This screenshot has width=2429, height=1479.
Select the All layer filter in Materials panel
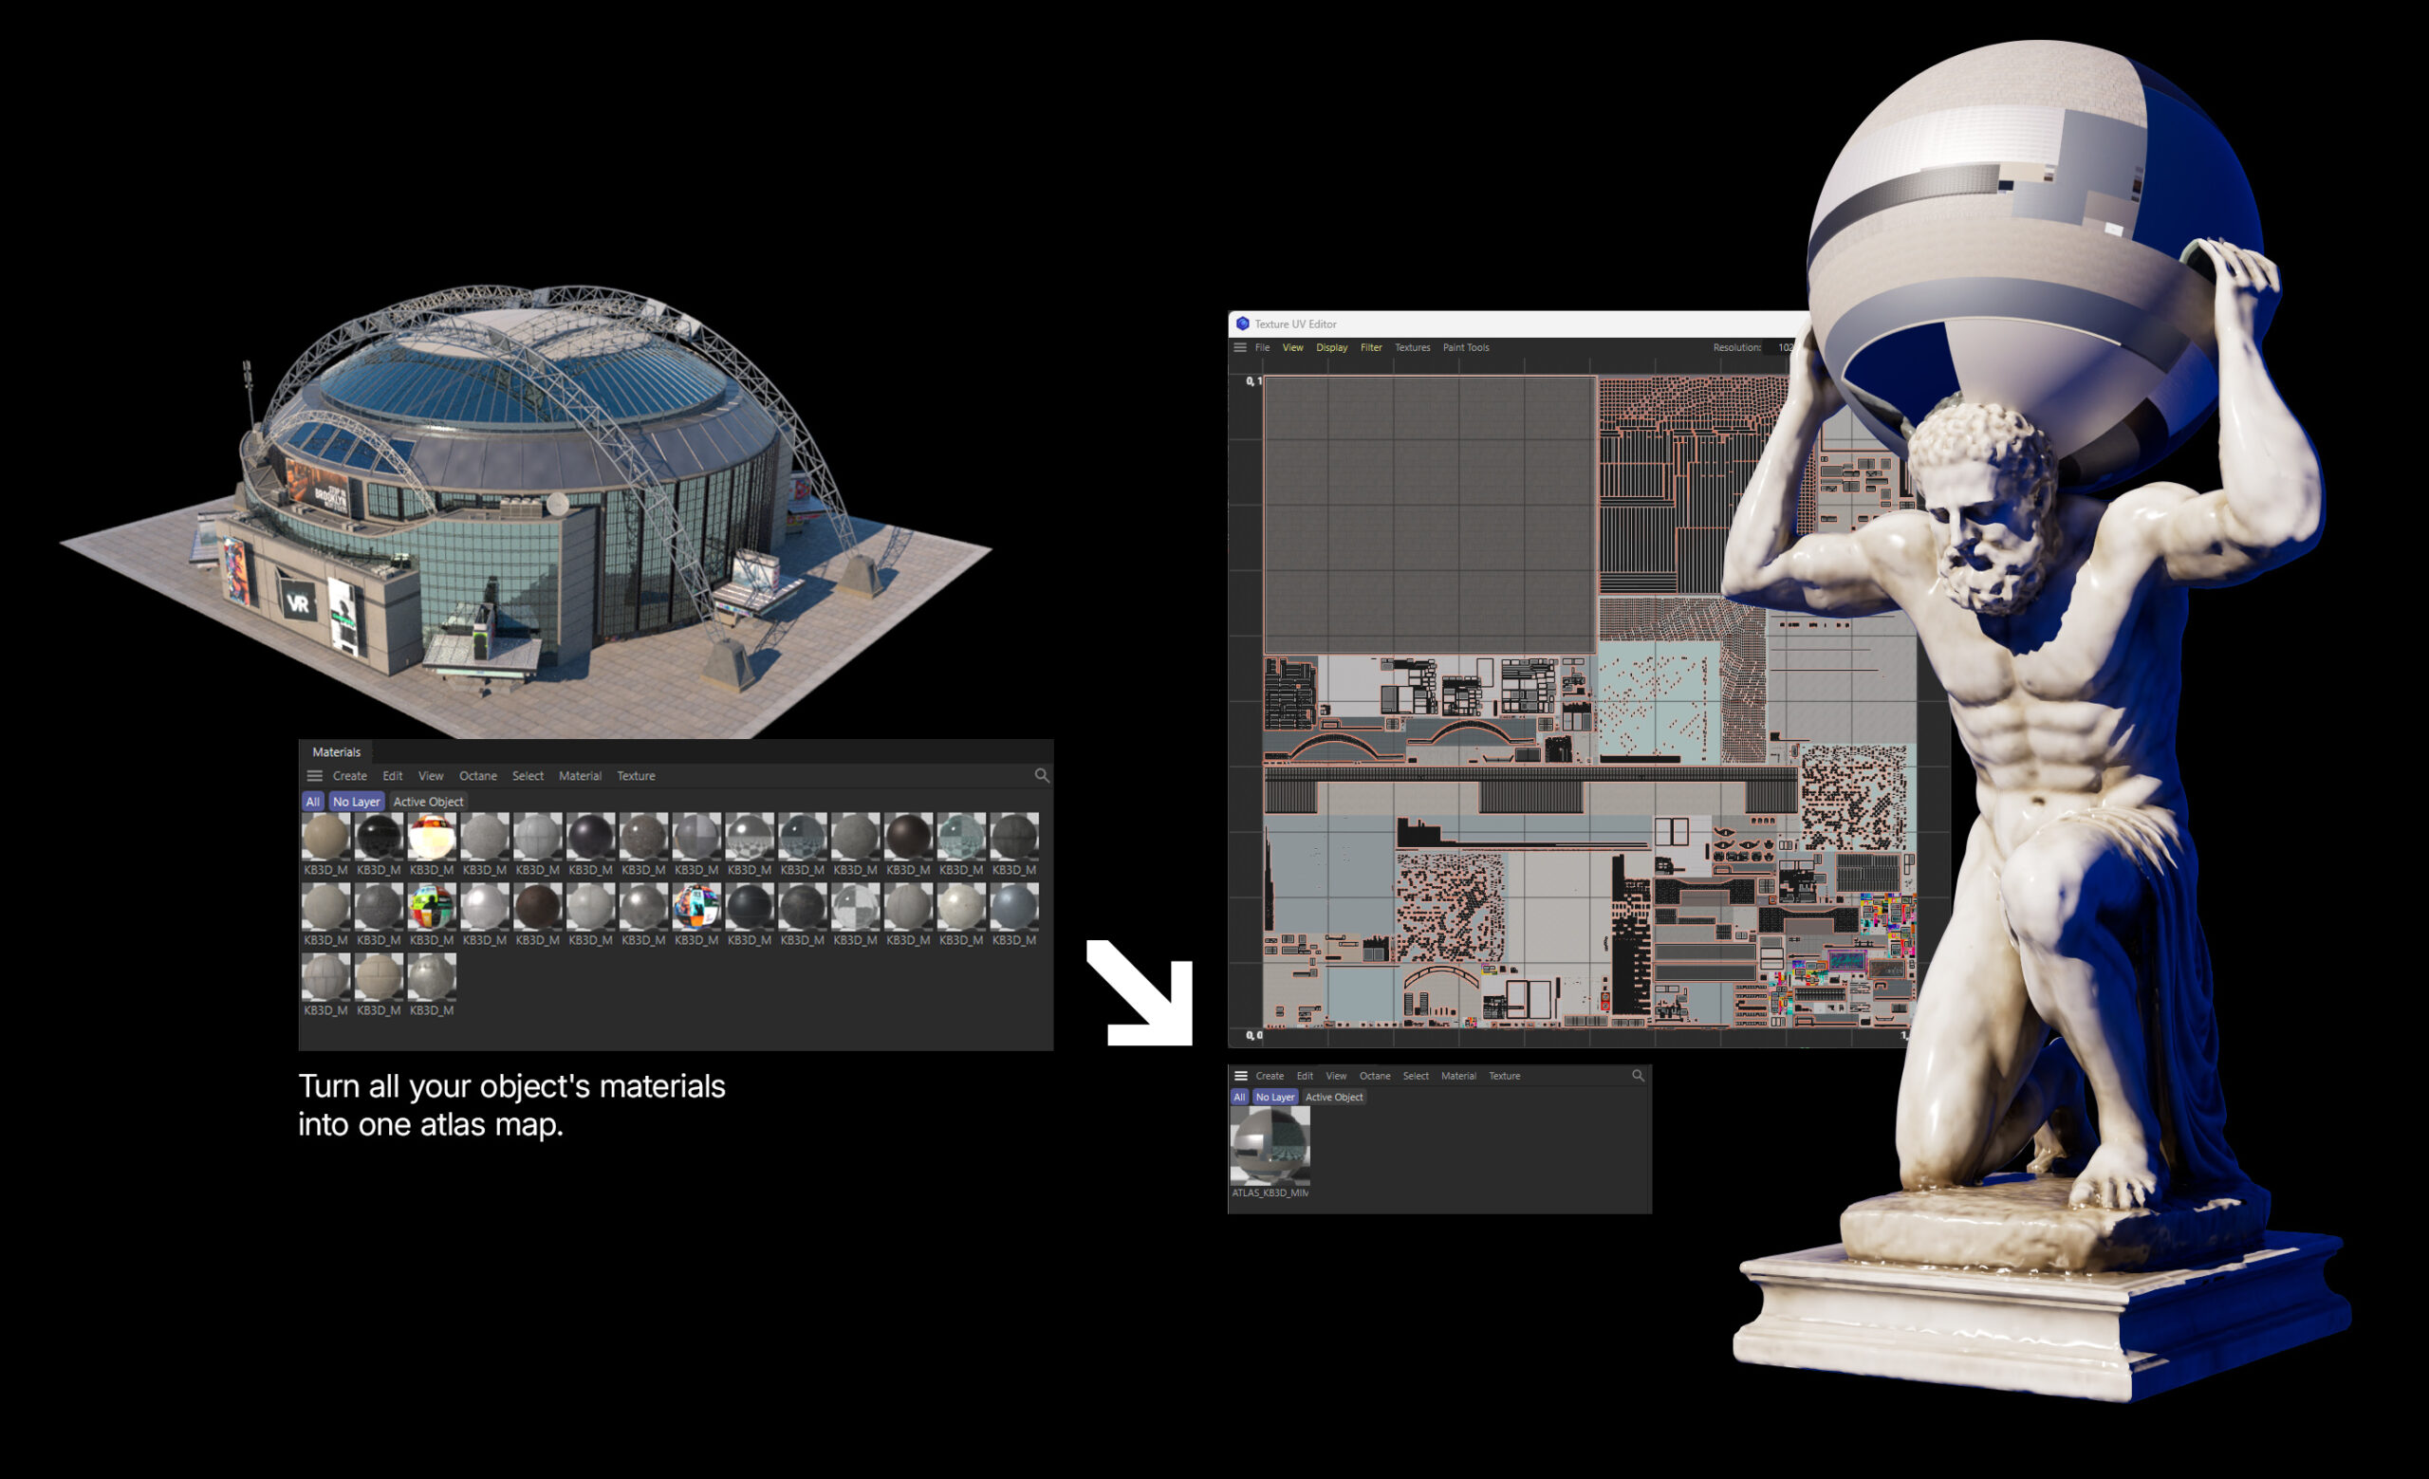(x=312, y=802)
